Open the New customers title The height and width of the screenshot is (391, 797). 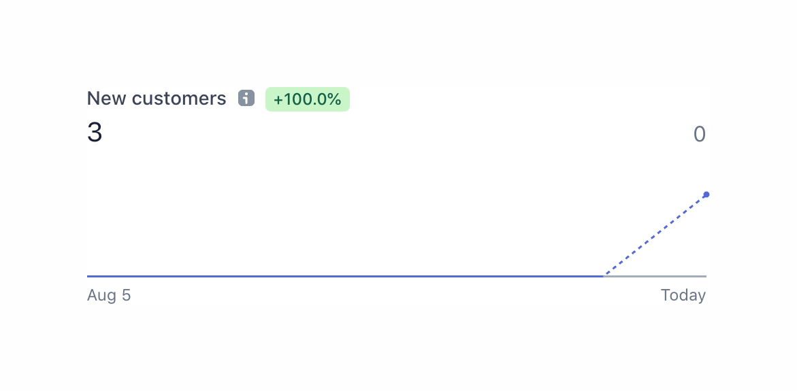[x=157, y=99]
